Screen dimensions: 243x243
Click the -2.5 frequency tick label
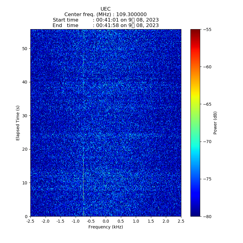click(30, 221)
